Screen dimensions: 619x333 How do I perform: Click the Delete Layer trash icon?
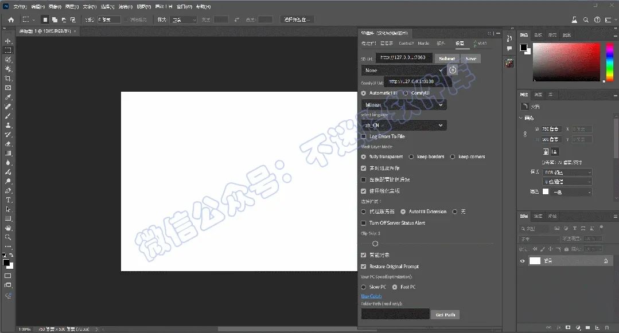[607, 327]
